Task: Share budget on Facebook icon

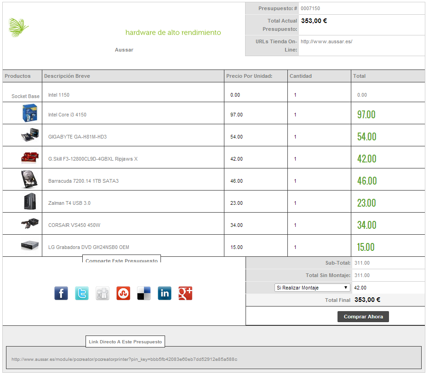Action: pyautogui.click(x=61, y=293)
